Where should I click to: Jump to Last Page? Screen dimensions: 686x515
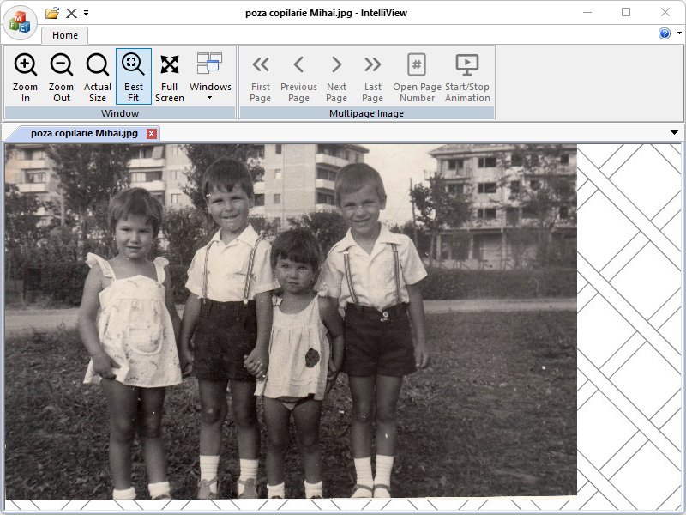373,76
